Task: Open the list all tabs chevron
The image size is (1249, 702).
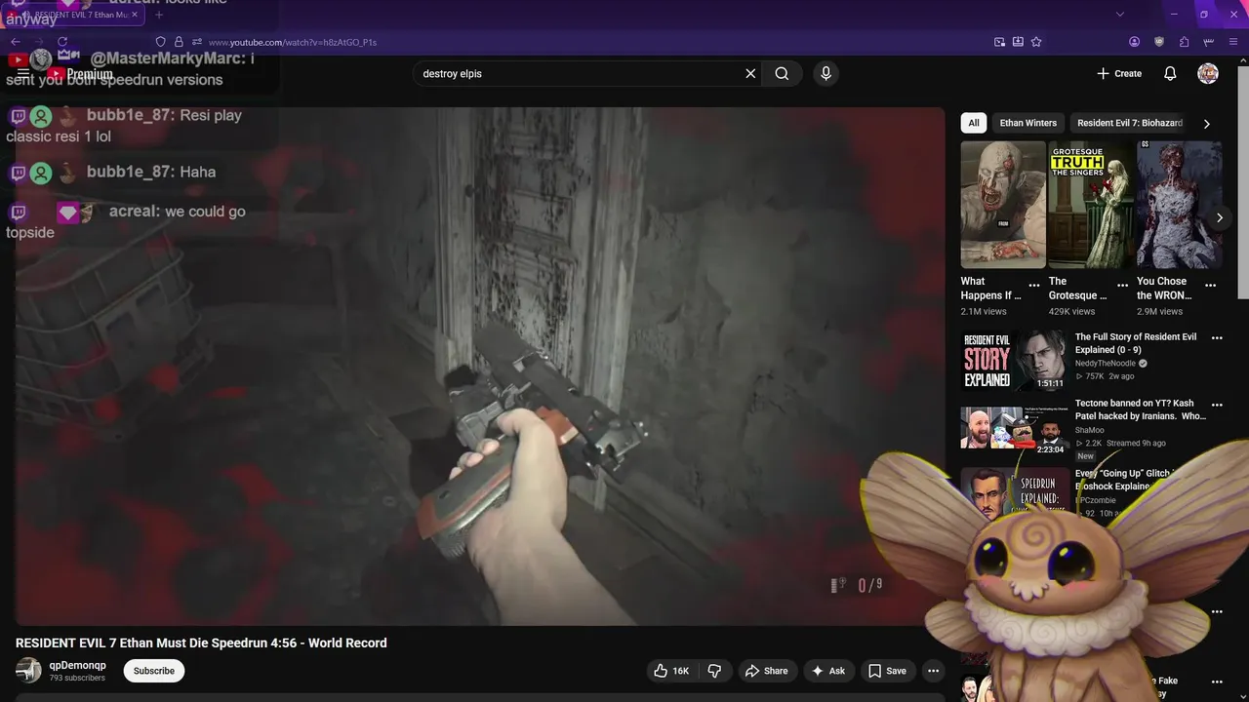Action: pos(1119,15)
